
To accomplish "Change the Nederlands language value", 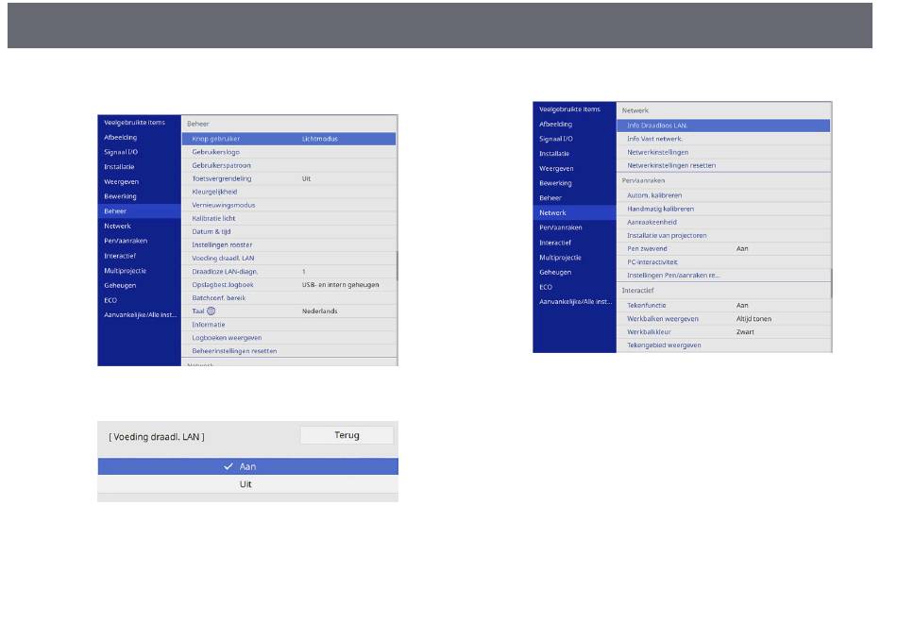I will coord(320,311).
